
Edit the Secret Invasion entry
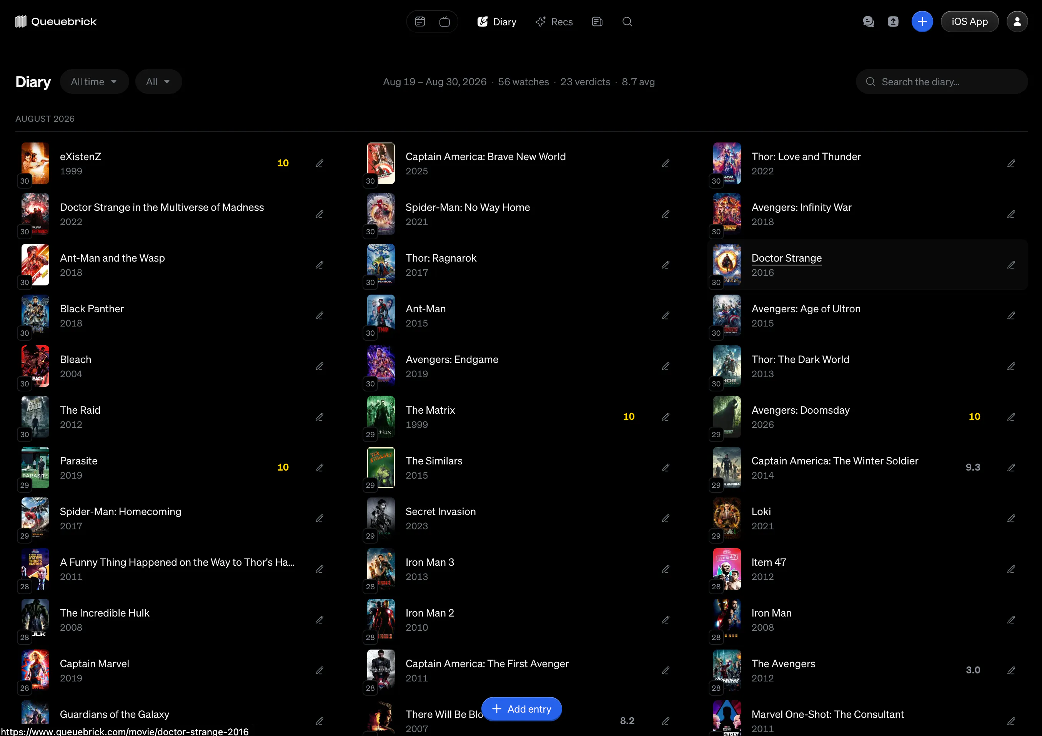(665, 518)
